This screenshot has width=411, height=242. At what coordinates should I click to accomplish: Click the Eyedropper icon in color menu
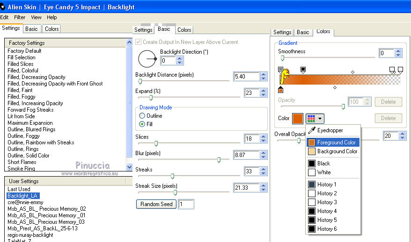pyautogui.click(x=312, y=130)
